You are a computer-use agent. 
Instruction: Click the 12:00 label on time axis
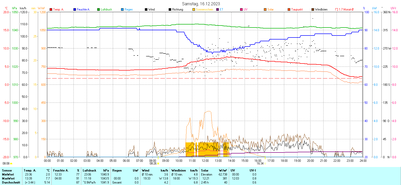tap(205, 161)
